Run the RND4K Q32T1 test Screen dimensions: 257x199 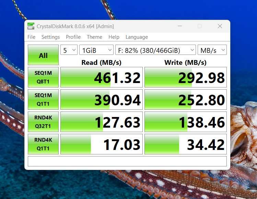click(x=43, y=122)
